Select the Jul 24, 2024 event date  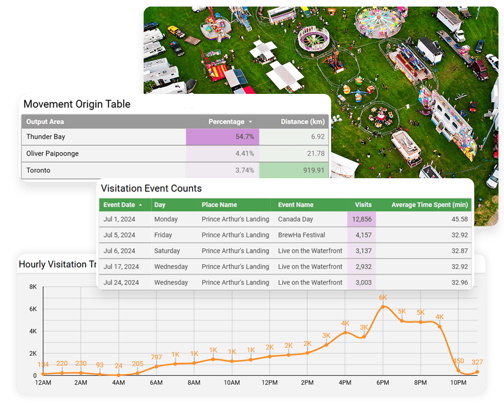pyautogui.click(x=119, y=282)
